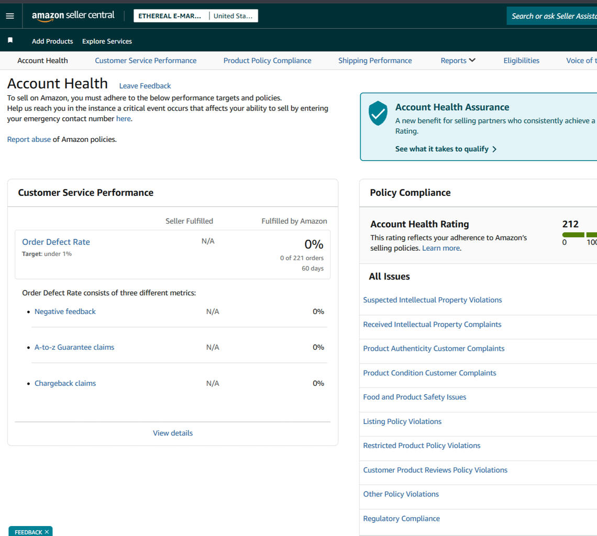
Task: Click the Add Products shortcut
Action: pyautogui.click(x=52, y=41)
